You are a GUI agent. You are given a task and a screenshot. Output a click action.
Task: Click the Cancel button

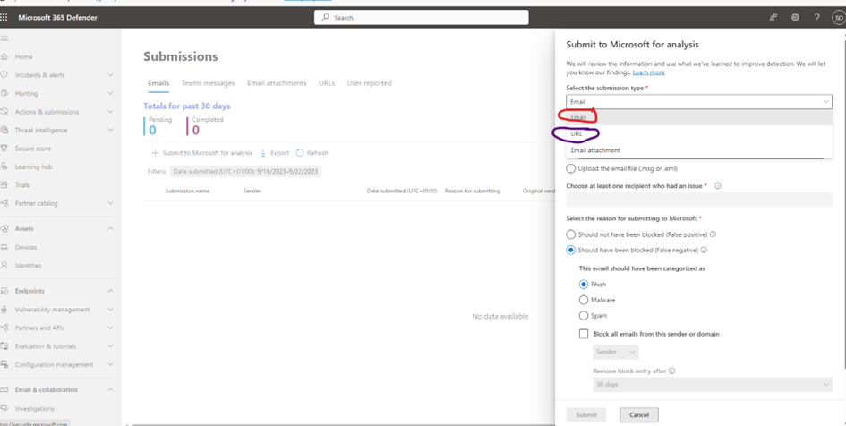[639, 414]
